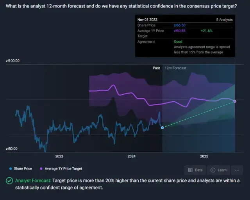This screenshot has width=250, height=200.
Task: Click the Nov 01 2023 tooltip date
Action: coord(147,19)
